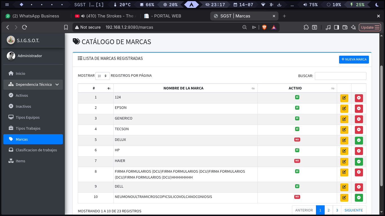Open the browser extensions puzzle icon

(x=306, y=27)
